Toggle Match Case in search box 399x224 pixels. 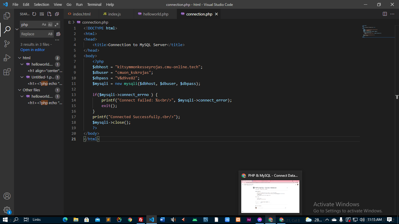44,24
